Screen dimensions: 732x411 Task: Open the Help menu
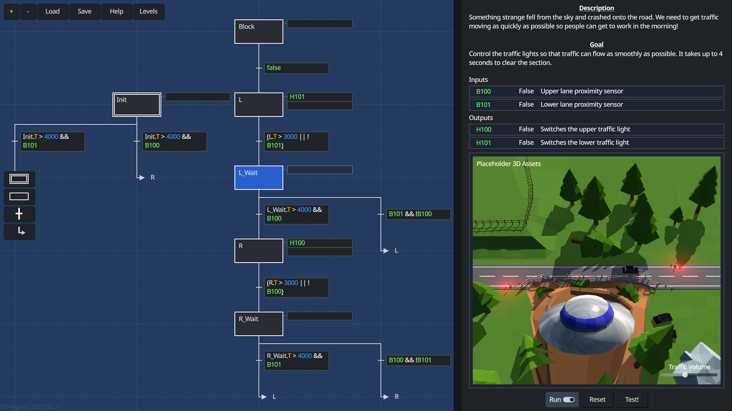tap(116, 11)
